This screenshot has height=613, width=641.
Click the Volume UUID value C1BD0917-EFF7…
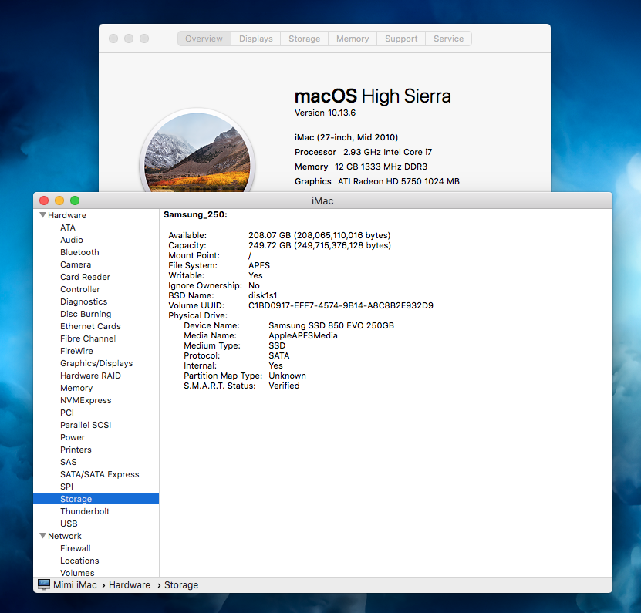point(341,305)
